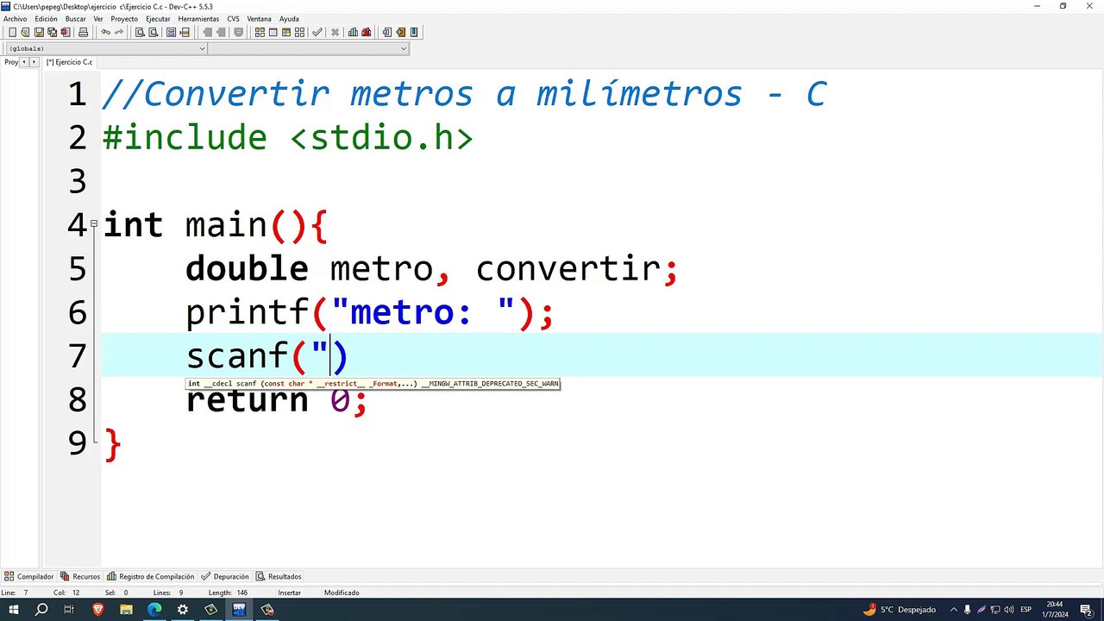The image size is (1104, 621).
Task: Open the Ayuda menu
Action: [289, 19]
